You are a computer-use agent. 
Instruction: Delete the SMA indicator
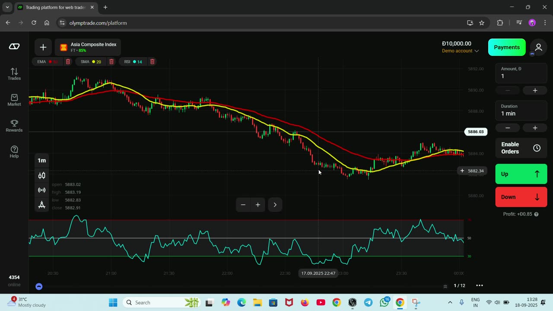coord(111,62)
